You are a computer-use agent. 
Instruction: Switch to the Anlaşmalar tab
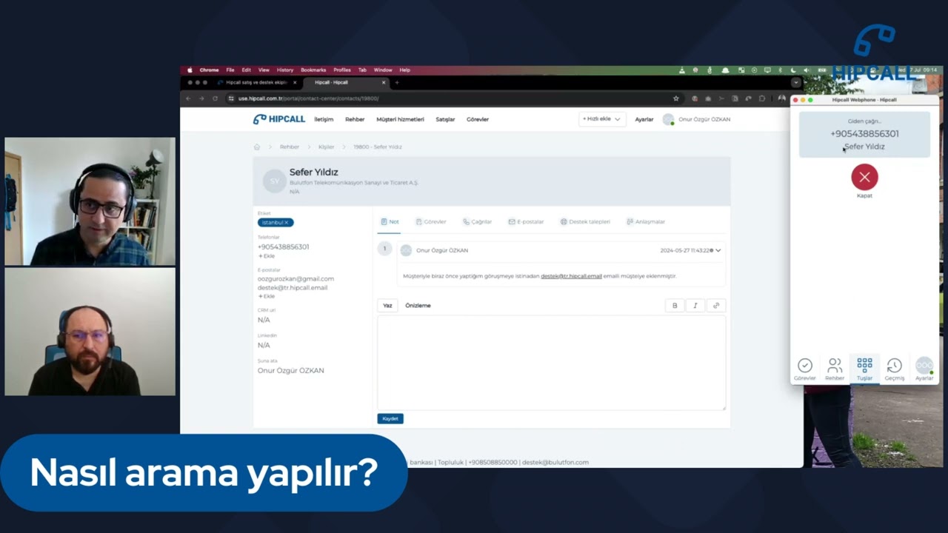point(646,221)
